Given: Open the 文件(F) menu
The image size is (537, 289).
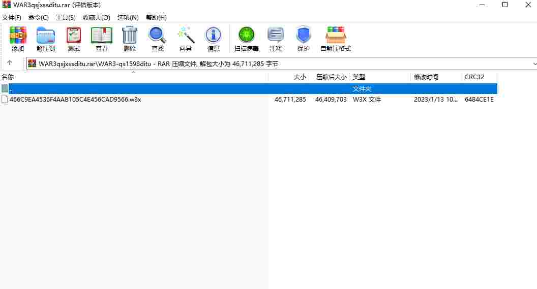Looking at the screenshot, I should tap(11, 17).
